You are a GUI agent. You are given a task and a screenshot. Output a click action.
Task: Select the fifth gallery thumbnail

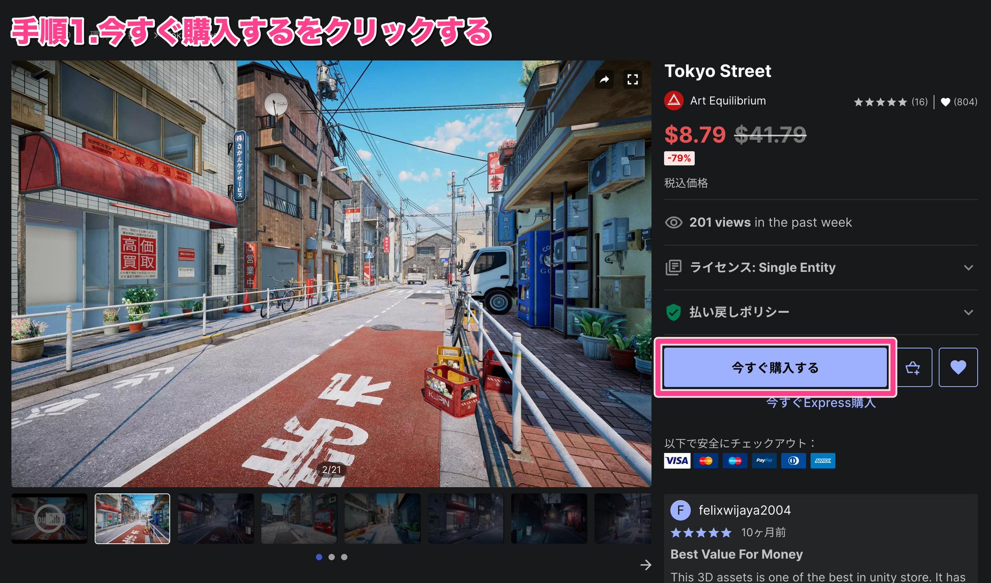click(382, 519)
